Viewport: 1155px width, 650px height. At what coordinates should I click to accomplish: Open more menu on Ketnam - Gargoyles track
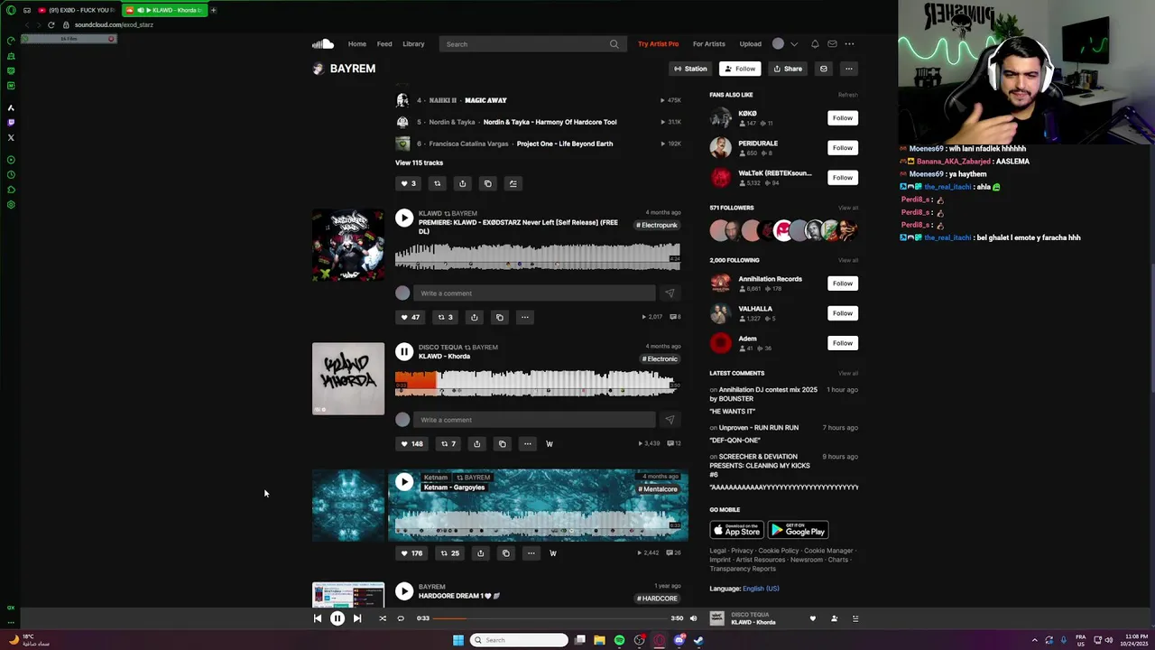click(531, 552)
